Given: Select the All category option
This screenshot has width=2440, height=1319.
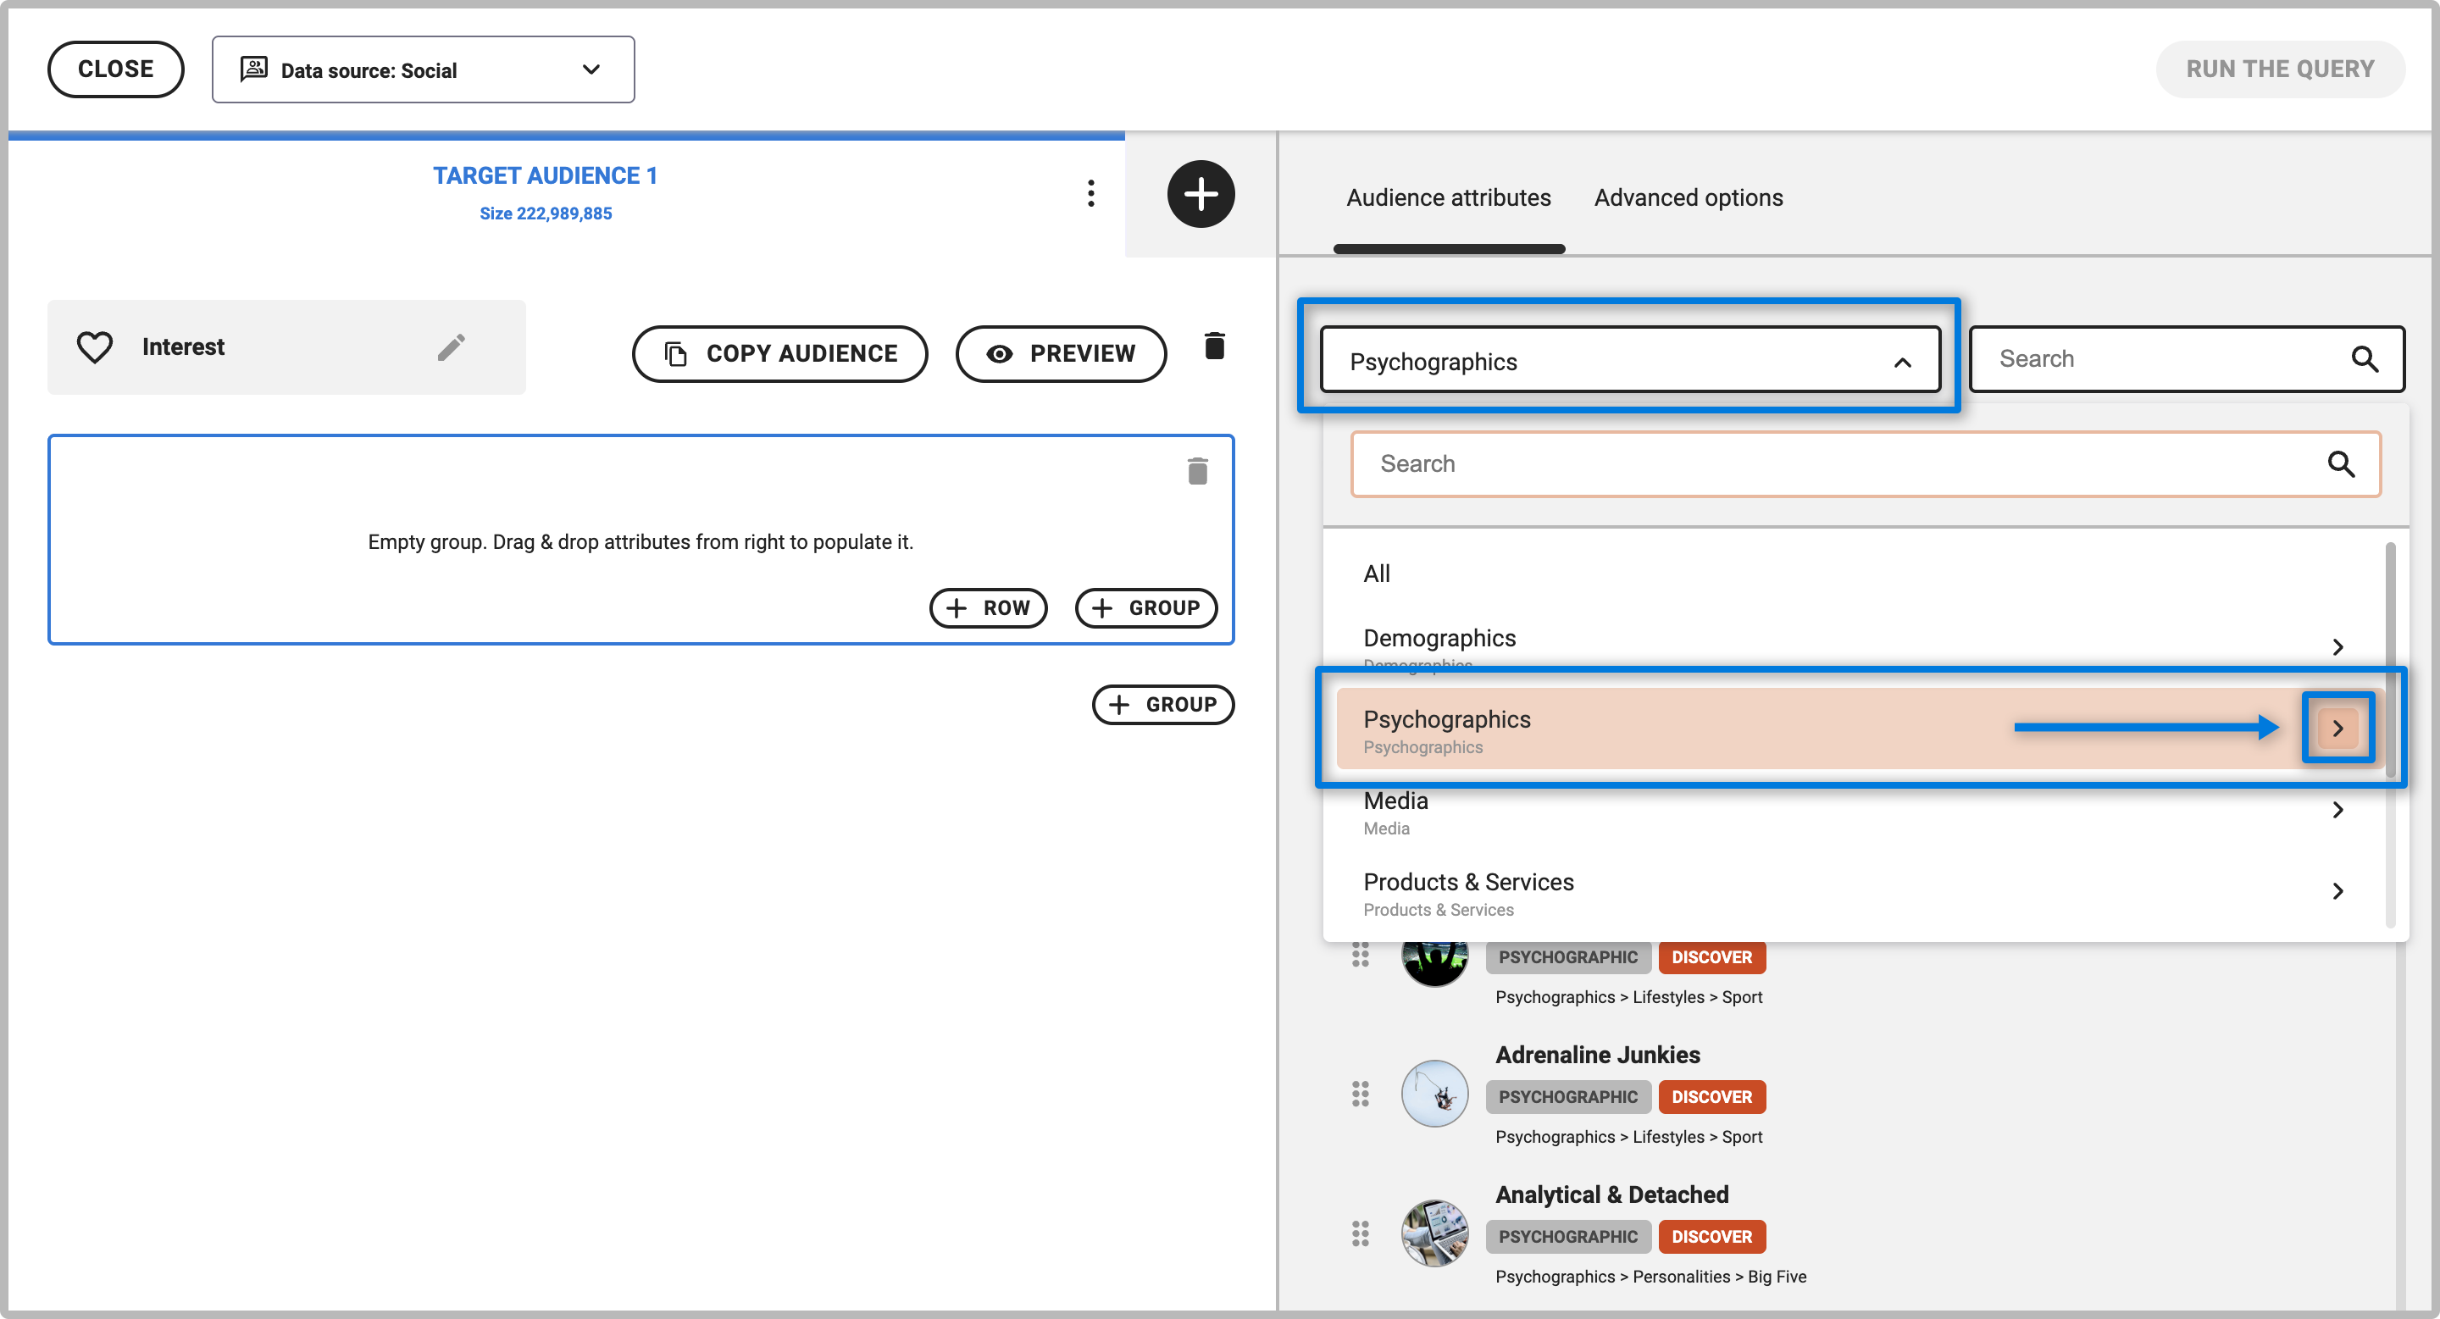Looking at the screenshot, I should (1376, 574).
